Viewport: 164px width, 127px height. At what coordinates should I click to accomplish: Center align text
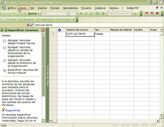[103, 13]
